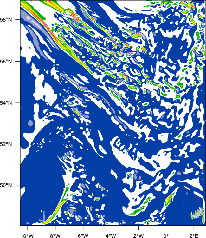The width and height of the screenshot is (206, 238).
Task: Click the 54°N latitude label
Action: click(6, 103)
